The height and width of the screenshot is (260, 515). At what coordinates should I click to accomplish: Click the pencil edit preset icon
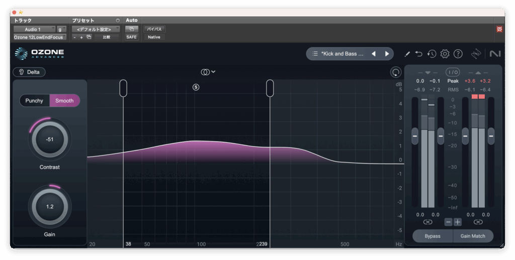point(407,54)
